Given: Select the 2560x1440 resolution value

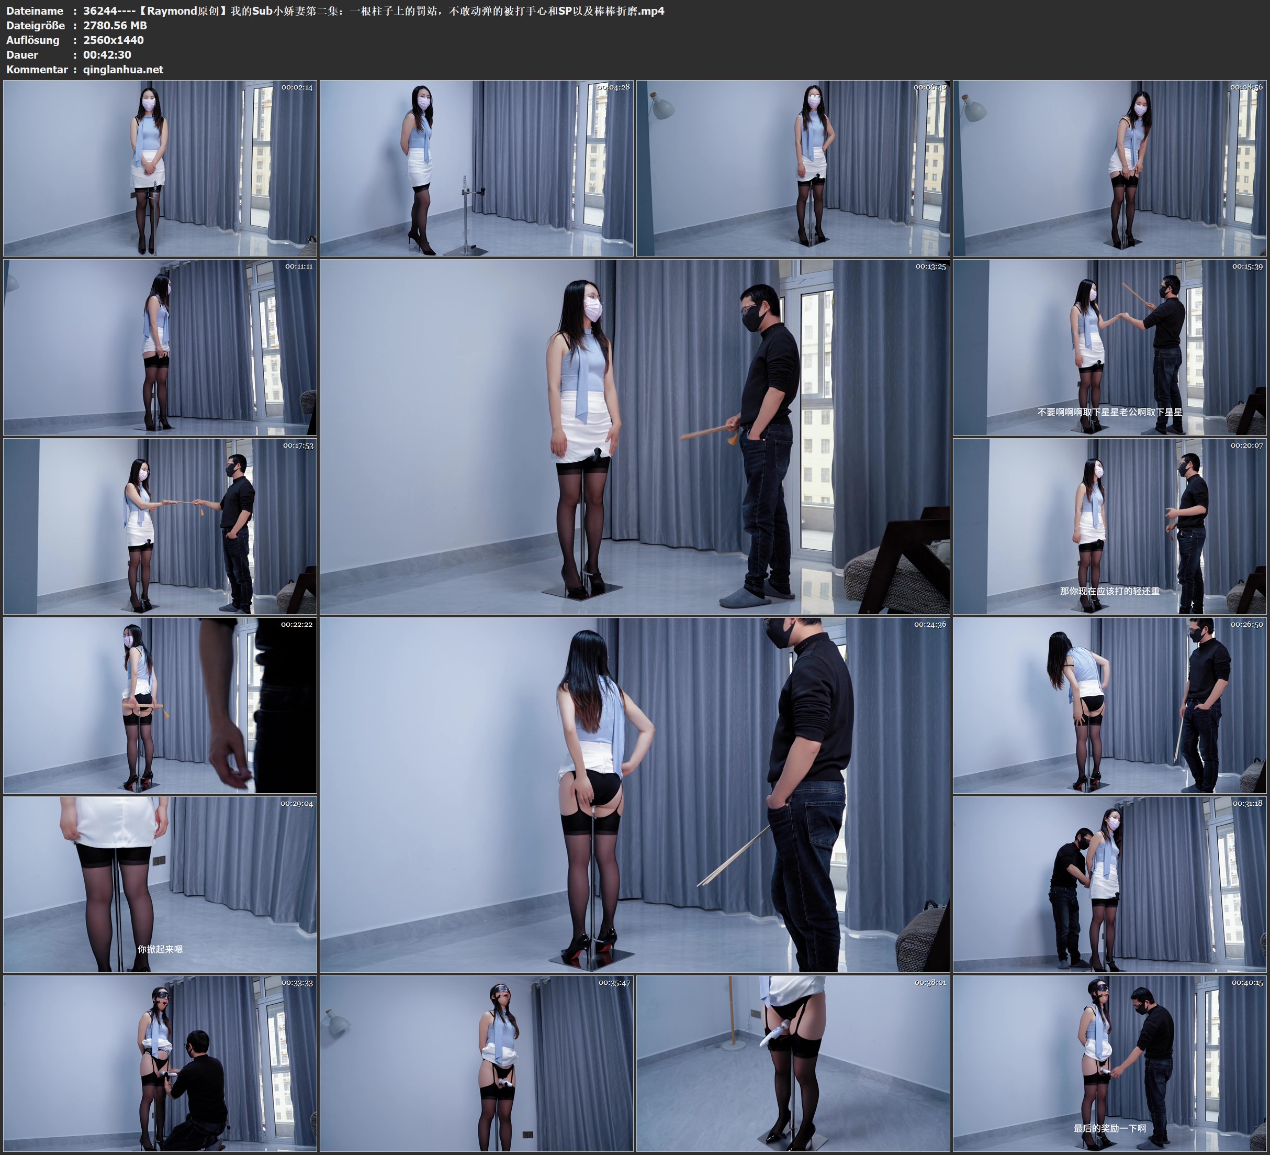Looking at the screenshot, I should point(114,40).
